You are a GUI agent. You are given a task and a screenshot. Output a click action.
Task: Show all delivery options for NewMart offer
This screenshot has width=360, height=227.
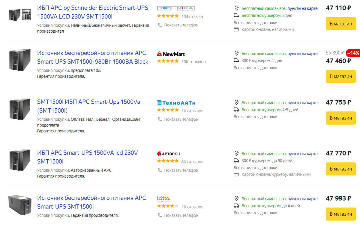[x=256, y=68]
